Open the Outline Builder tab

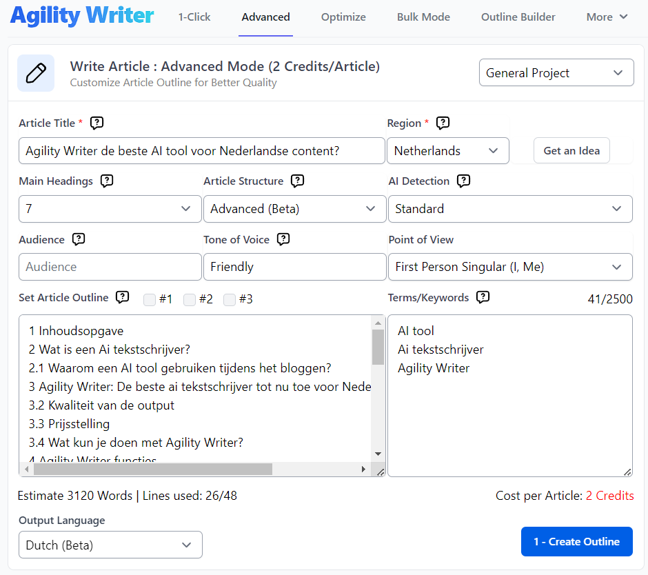[518, 17]
